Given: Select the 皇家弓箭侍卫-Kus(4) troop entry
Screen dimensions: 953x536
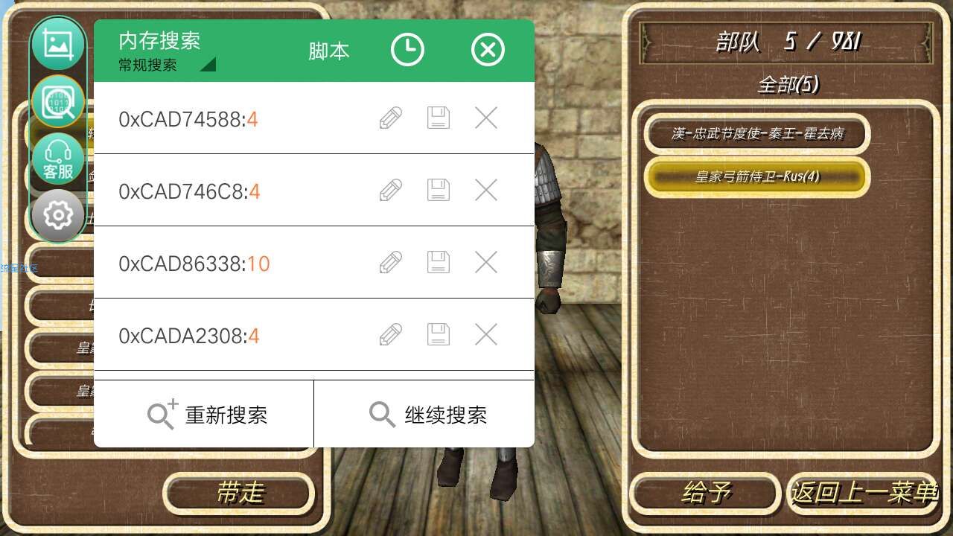Looking at the screenshot, I should click(757, 177).
